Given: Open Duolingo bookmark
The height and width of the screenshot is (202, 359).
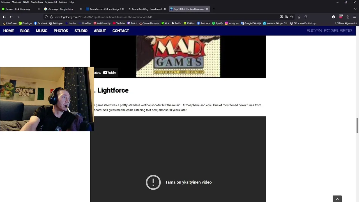Looking at the screenshot, I should pyautogui.click(x=25, y=23).
